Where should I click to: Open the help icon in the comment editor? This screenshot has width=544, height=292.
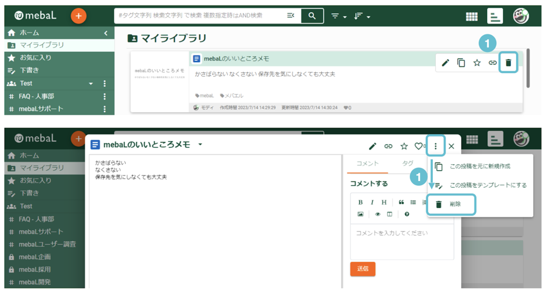pyautogui.click(x=406, y=214)
